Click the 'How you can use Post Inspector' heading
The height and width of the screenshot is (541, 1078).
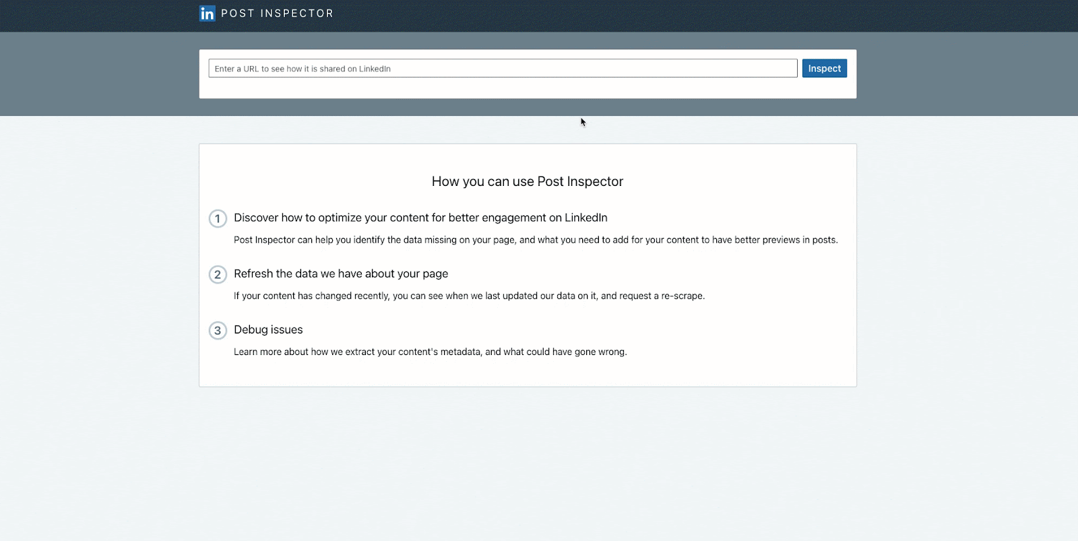point(528,181)
